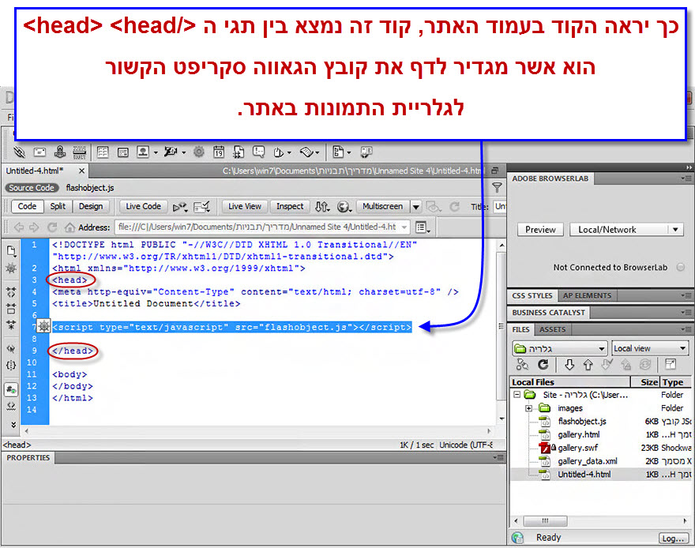Screen dimensions: 695x548
Task: Click the related files filter icon
Action: [497, 188]
